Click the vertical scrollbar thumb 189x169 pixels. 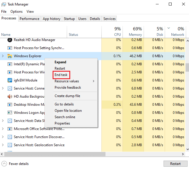[187, 67]
